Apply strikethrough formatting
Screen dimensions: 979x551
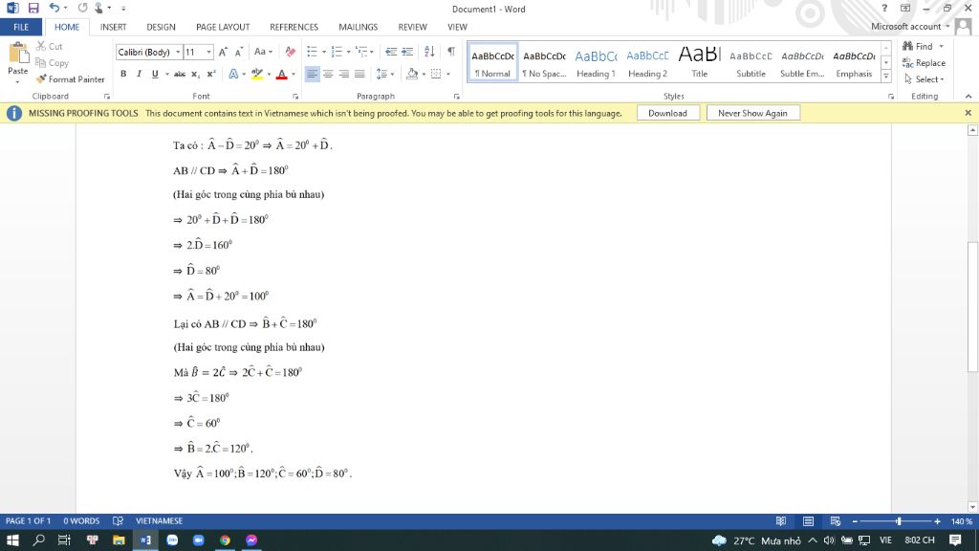[x=180, y=74]
